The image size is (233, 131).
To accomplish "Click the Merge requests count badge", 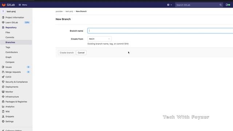I will (x=28, y=72).
